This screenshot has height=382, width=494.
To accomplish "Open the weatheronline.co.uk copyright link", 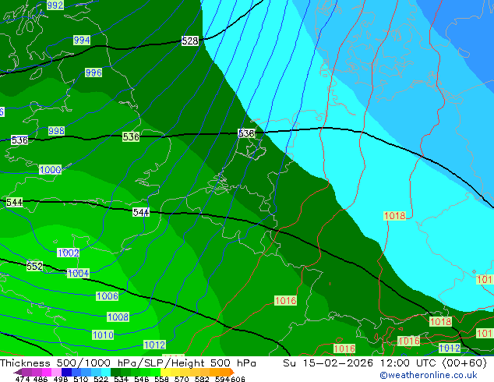I will click(428, 375).
